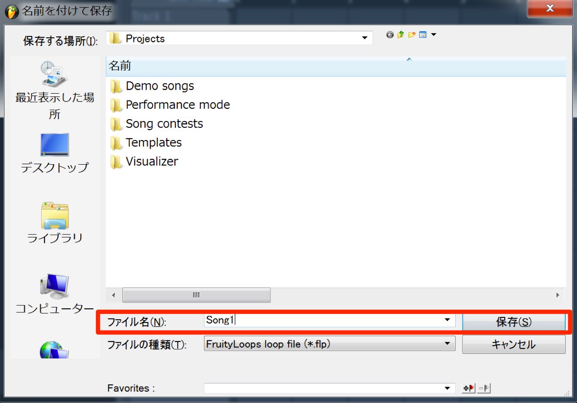Click the キャンセル cancel button
The image size is (577, 403).
(514, 344)
